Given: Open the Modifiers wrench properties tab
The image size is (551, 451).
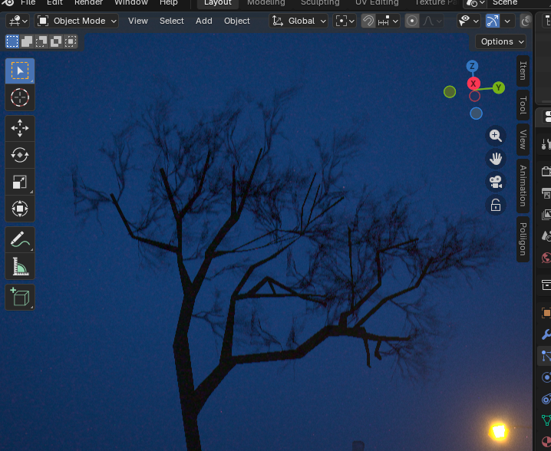Looking at the screenshot, I should [546, 334].
